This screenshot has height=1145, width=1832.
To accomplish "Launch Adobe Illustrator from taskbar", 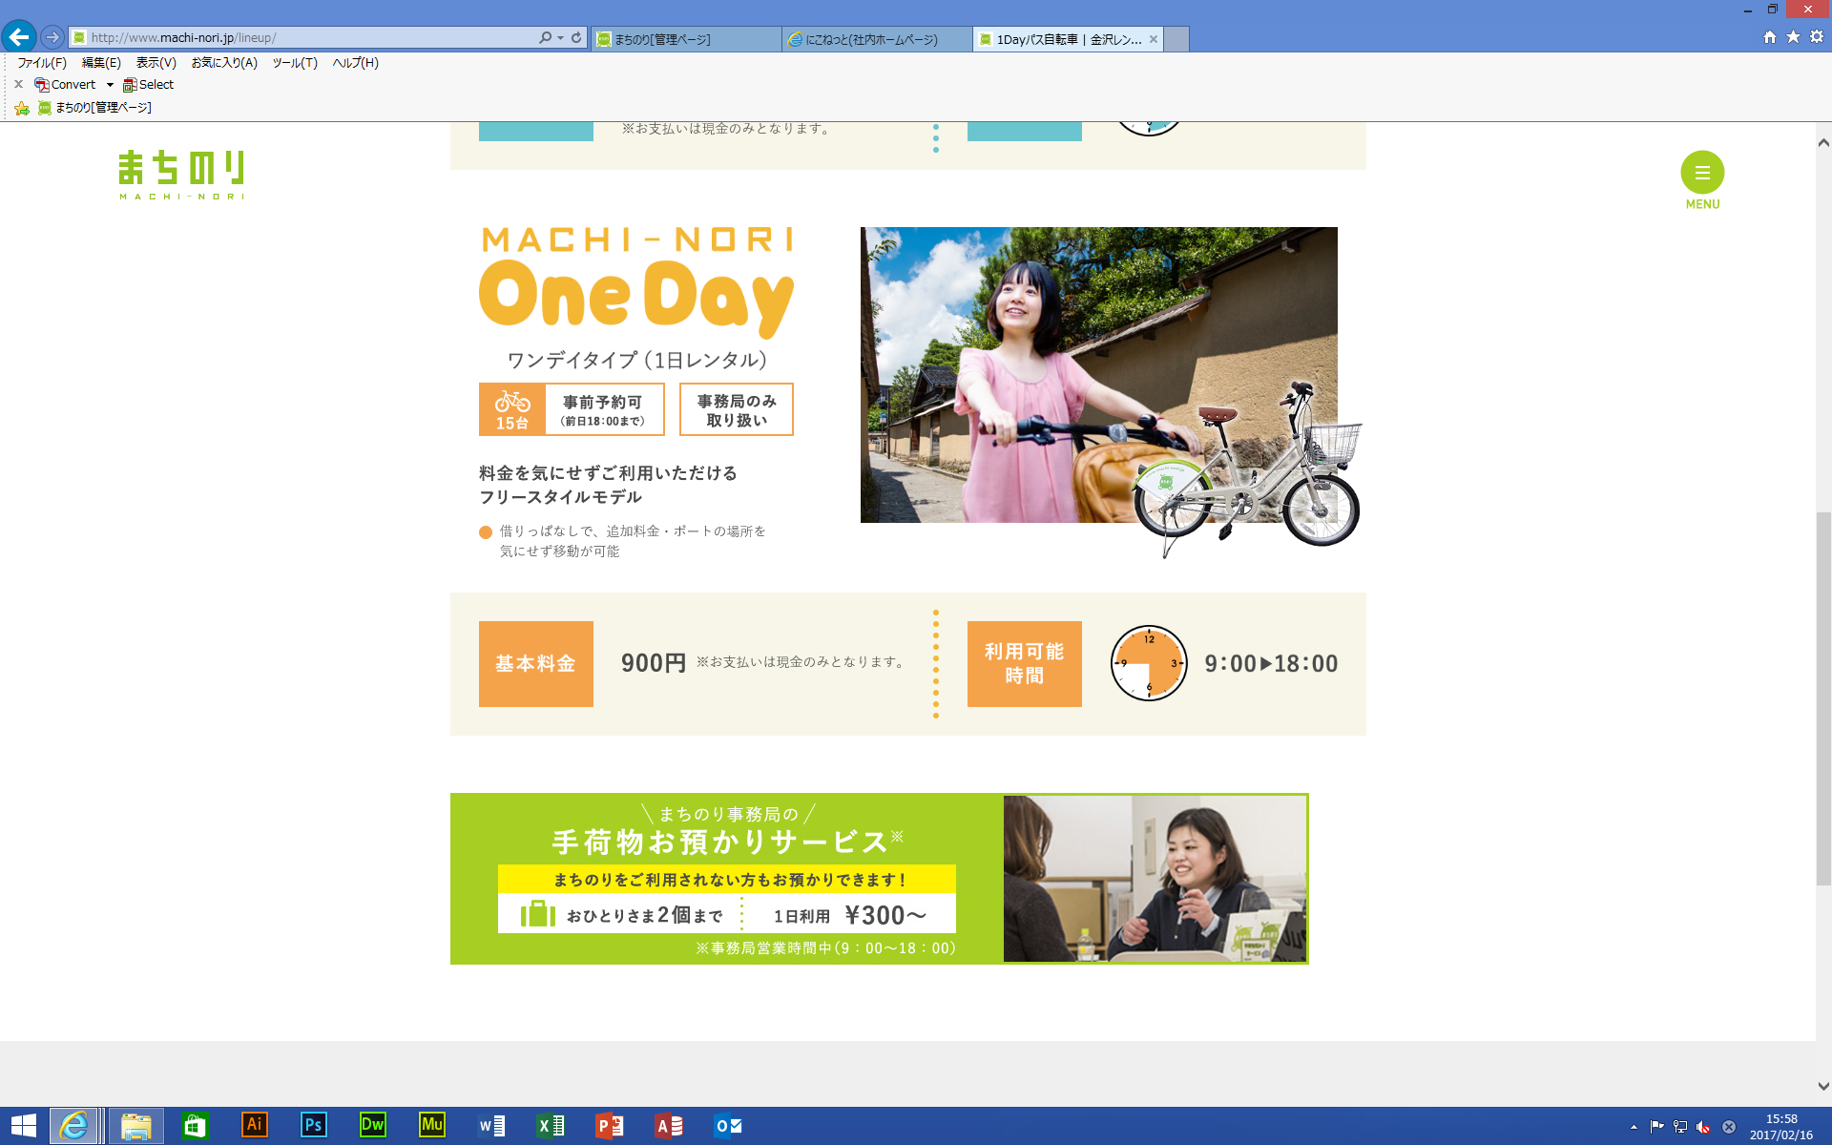I will click(x=254, y=1125).
